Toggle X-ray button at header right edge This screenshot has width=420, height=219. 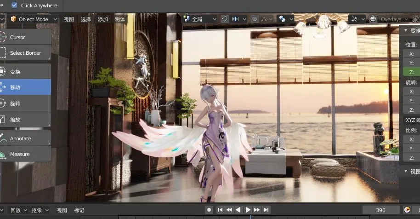click(416, 19)
